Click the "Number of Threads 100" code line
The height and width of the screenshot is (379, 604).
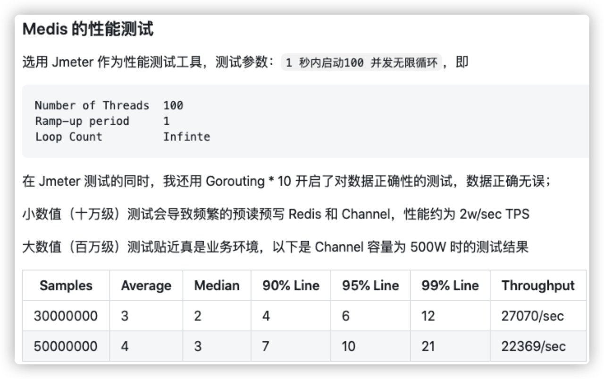(109, 106)
